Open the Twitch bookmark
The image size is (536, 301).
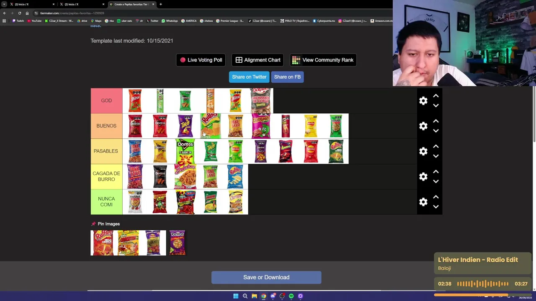point(18,21)
